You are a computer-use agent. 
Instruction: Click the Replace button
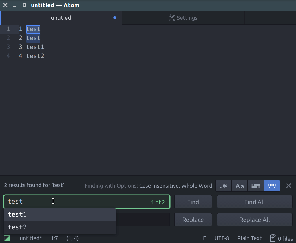tap(193, 220)
